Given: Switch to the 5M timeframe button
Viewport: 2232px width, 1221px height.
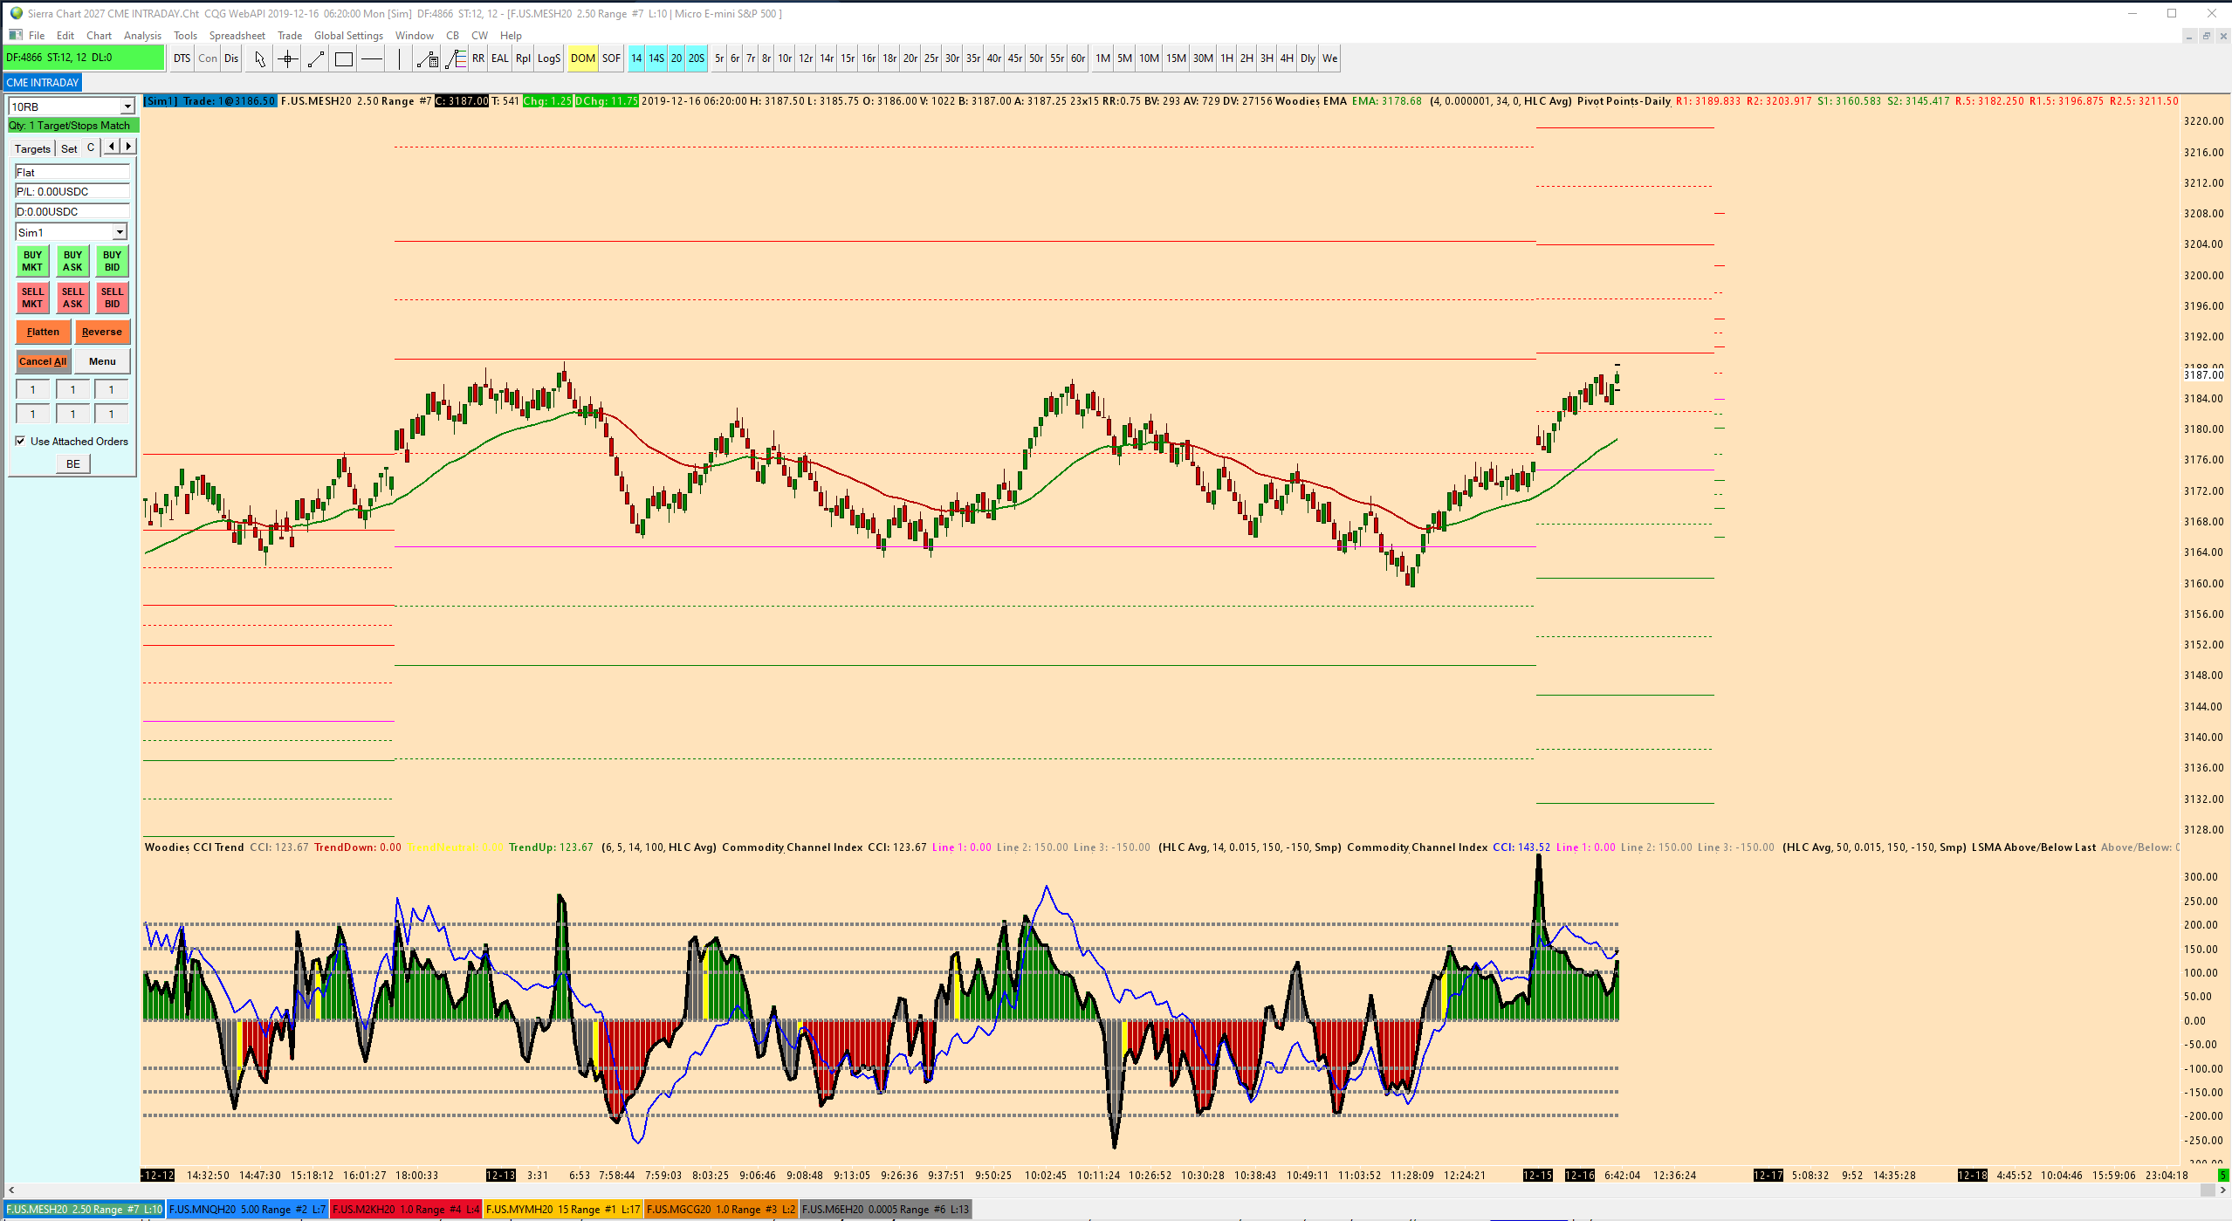Looking at the screenshot, I should 1124,58.
